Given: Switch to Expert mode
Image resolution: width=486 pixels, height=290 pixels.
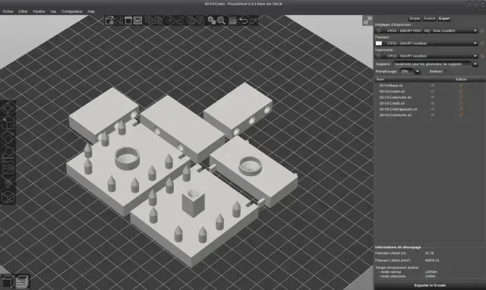Looking at the screenshot, I should tap(444, 18).
